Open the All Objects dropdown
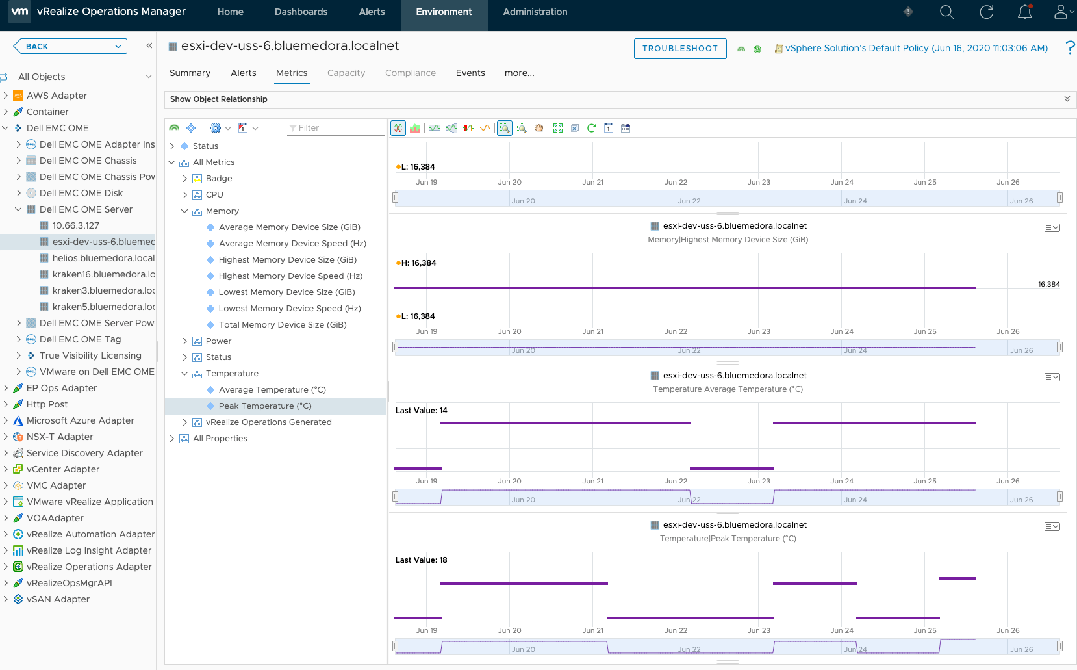 pos(85,77)
